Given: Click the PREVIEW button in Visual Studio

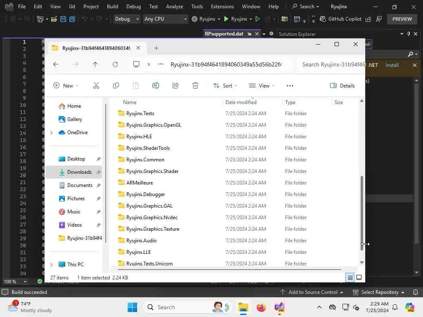Looking at the screenshot, I should 402,19.
